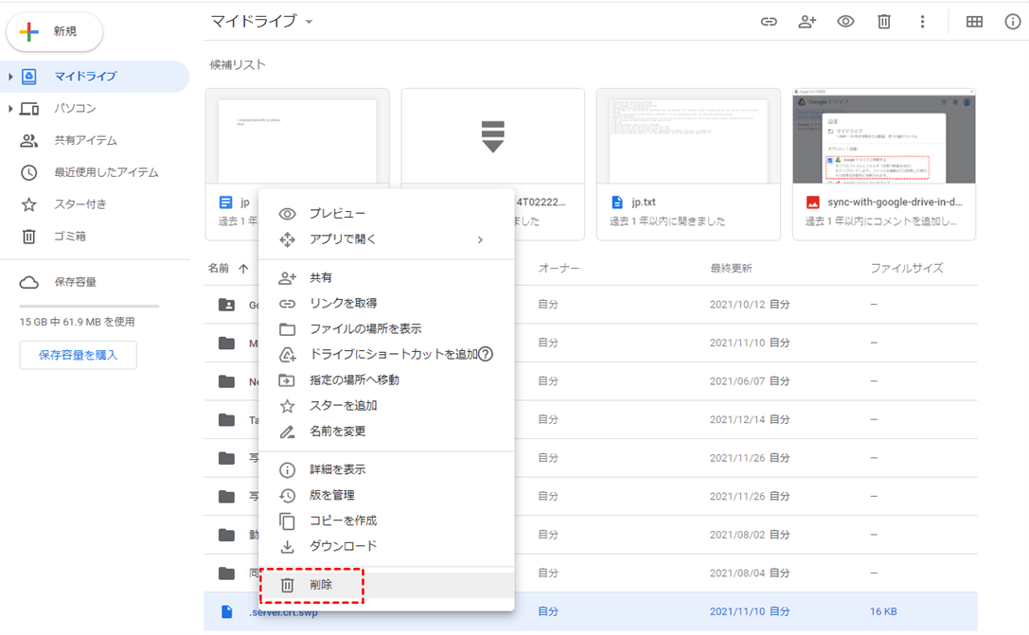Click the help question mark beside shortcut option
This screenshot has width=1029, height=635.
pos(486,354)
